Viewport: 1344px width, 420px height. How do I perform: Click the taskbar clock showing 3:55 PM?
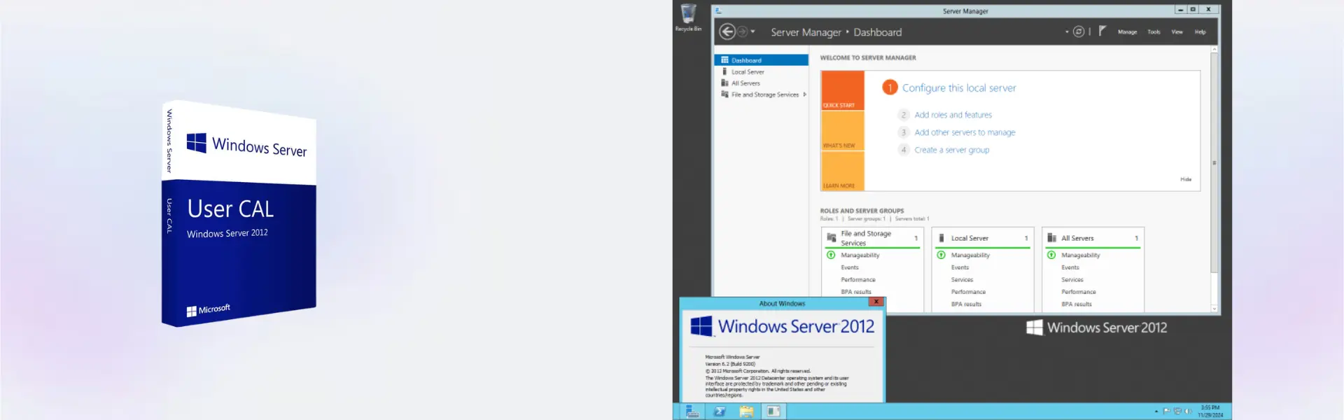pos(1210,411)
